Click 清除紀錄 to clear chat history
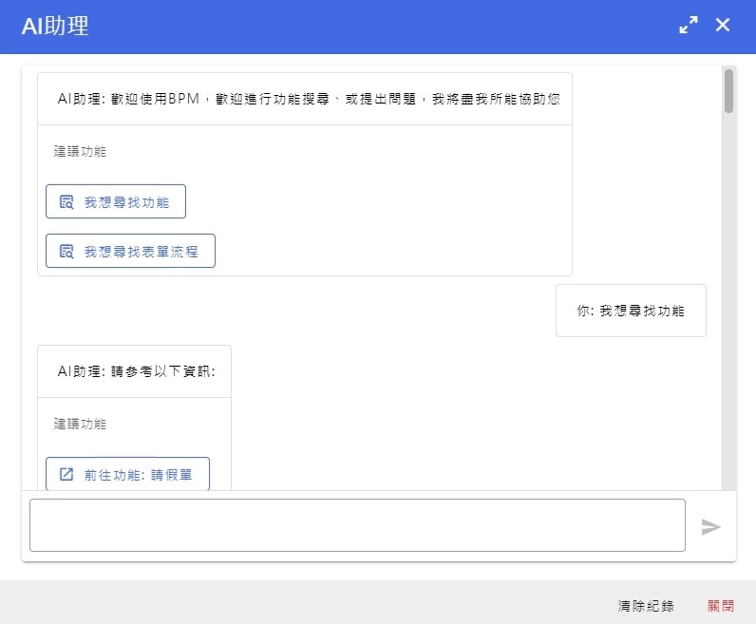This screenshot has width=756, height=624. point(646,606)
